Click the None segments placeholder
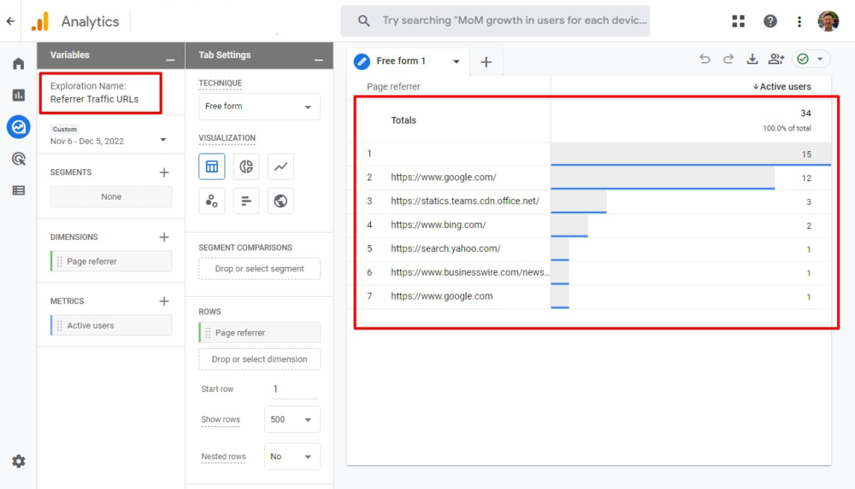 tap(111, 196)
